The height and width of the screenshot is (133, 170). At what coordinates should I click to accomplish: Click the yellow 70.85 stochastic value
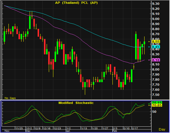pos(157,105)
